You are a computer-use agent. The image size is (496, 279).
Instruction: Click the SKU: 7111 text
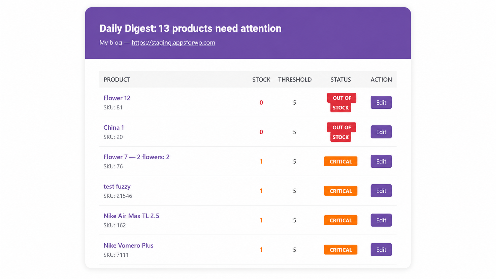point(116,255)
